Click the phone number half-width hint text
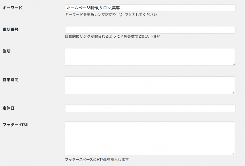The image size is (245, 166). pyautogui.click(x=113, y=36)
